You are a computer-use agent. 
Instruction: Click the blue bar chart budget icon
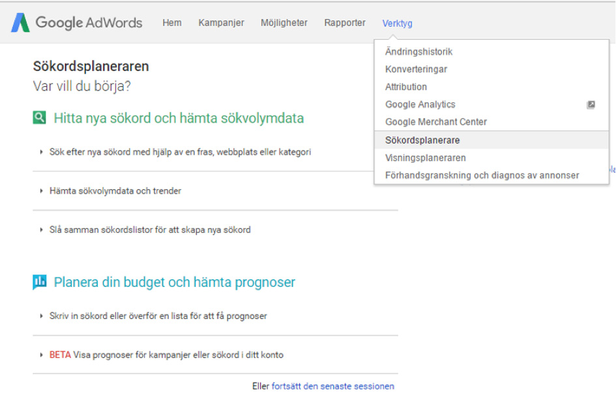39,282
